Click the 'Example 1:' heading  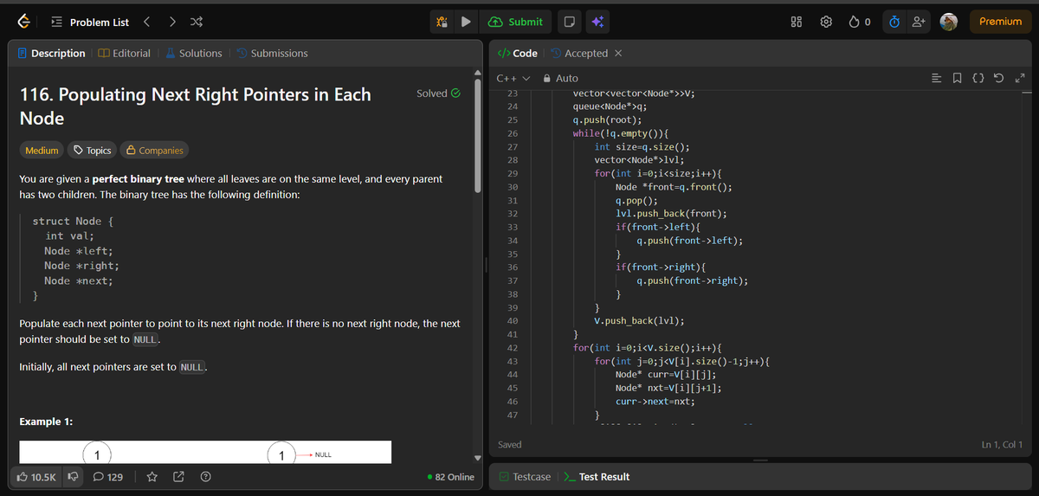point(46,422)
